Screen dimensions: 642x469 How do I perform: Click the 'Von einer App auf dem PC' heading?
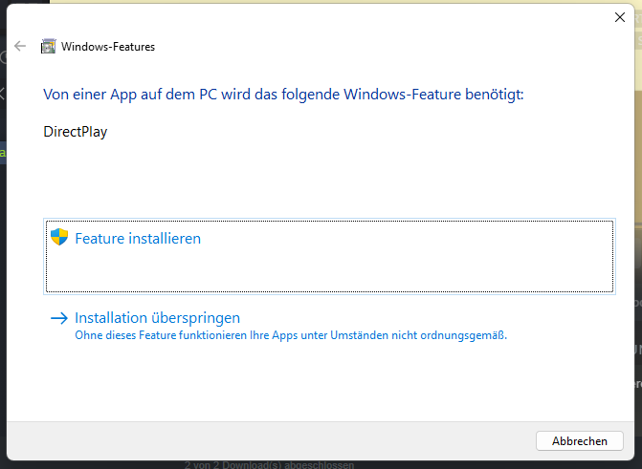coord(283,95)
